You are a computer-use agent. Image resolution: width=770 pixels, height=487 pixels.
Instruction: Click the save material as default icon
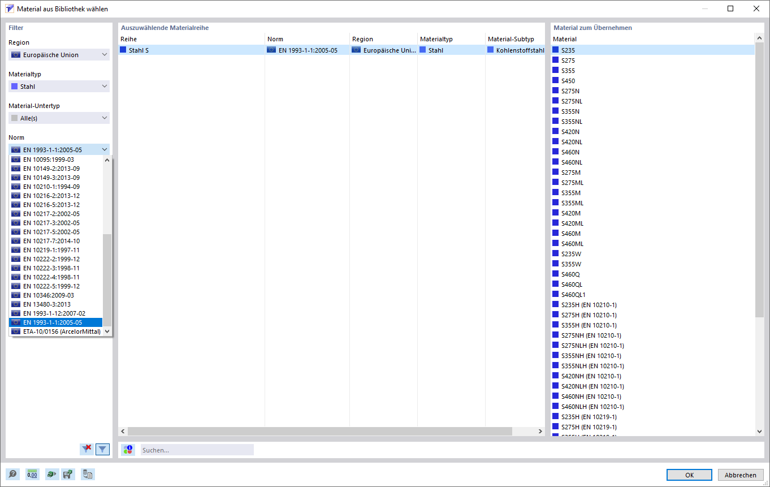68,475
